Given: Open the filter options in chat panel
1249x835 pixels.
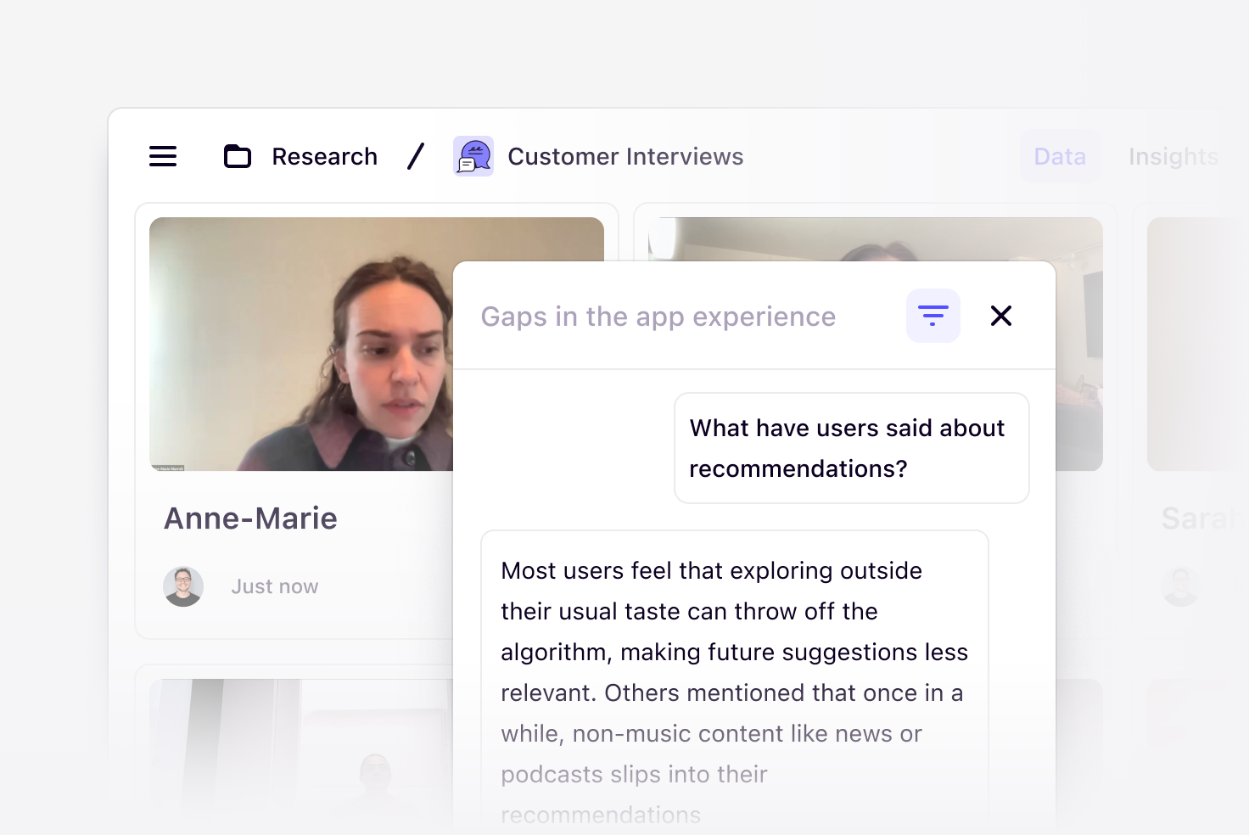Looking at the screenshot, I should (x=933, y=316).
